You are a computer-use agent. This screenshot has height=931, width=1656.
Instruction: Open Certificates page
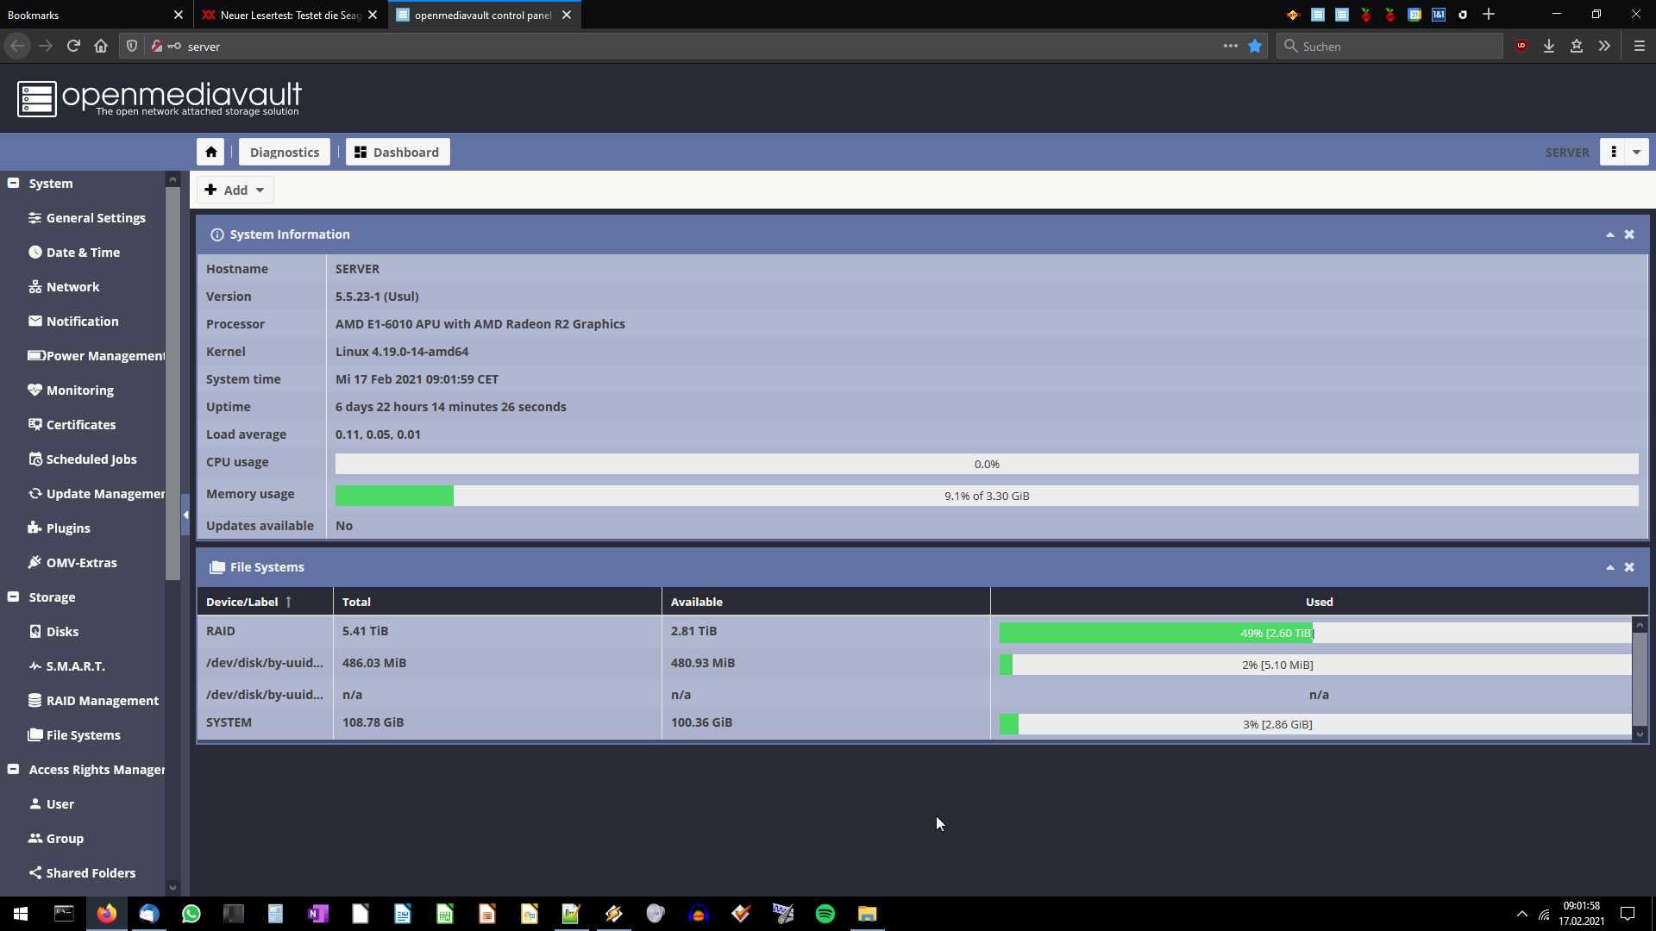pos(72,425)
